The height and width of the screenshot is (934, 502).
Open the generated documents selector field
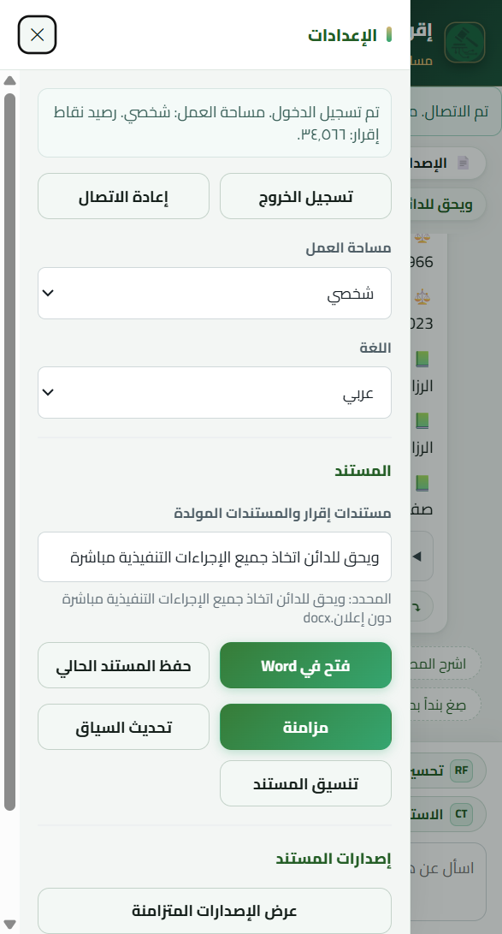click(214, 557)
